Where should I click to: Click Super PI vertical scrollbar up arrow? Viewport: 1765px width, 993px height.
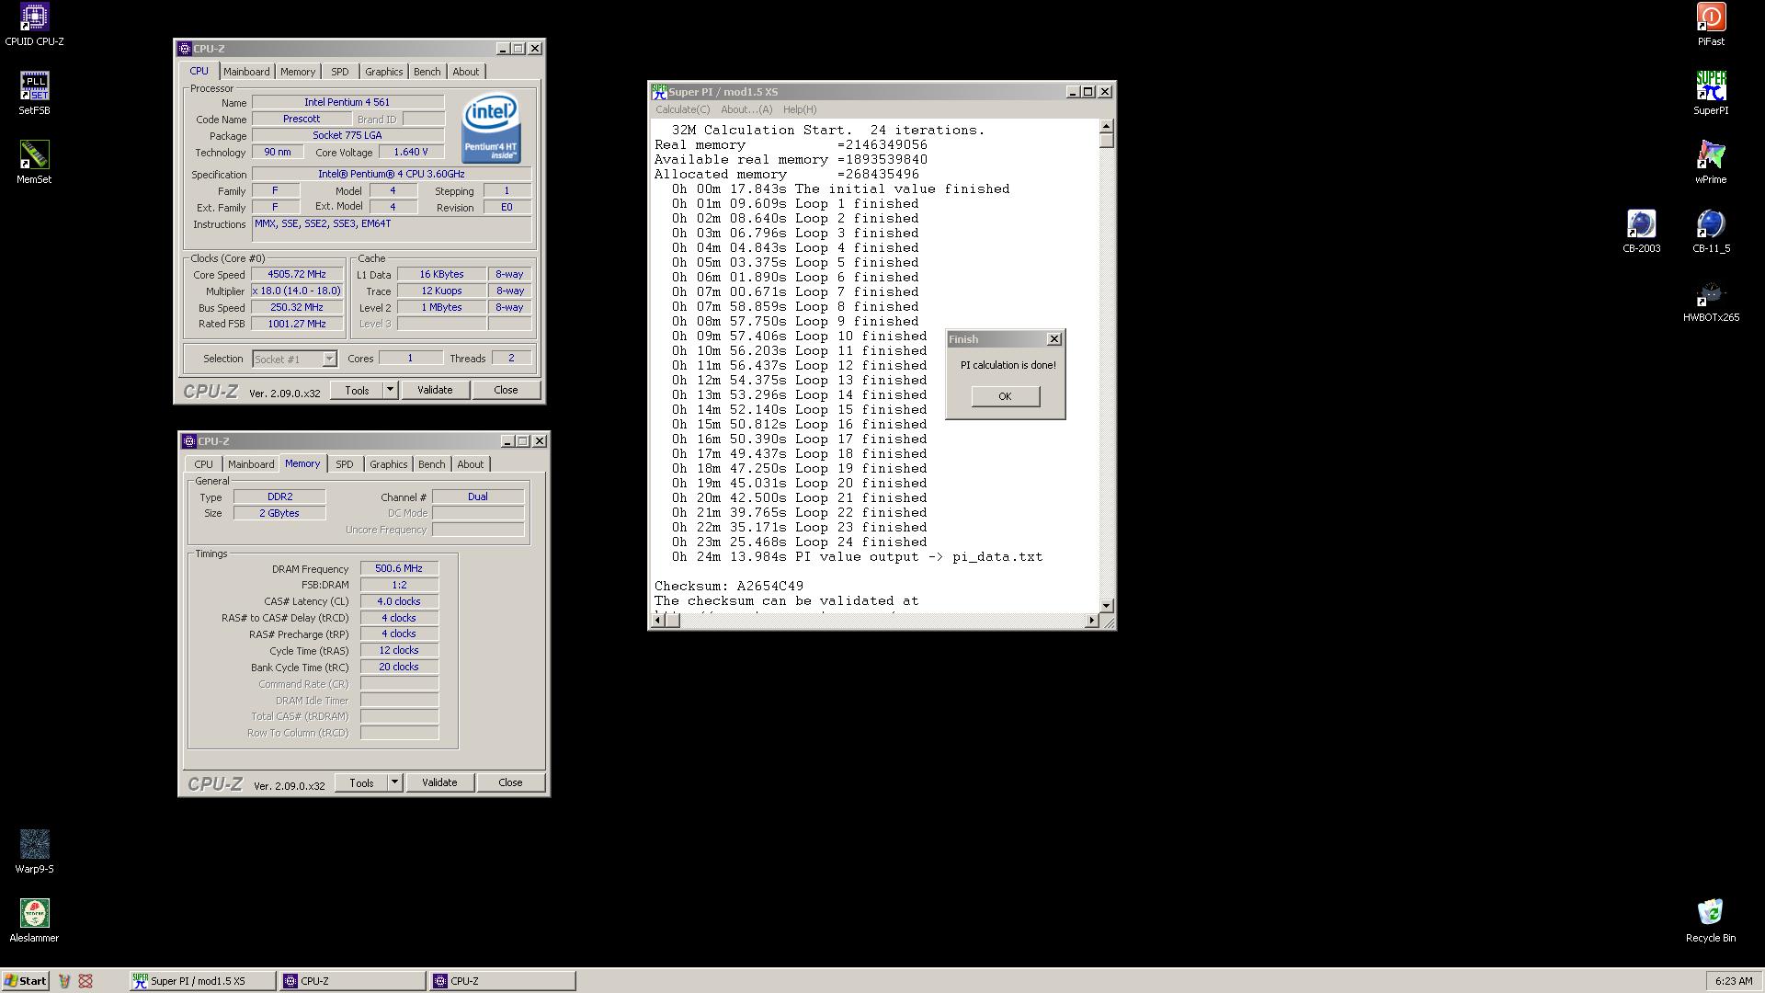pos(1107,126)
